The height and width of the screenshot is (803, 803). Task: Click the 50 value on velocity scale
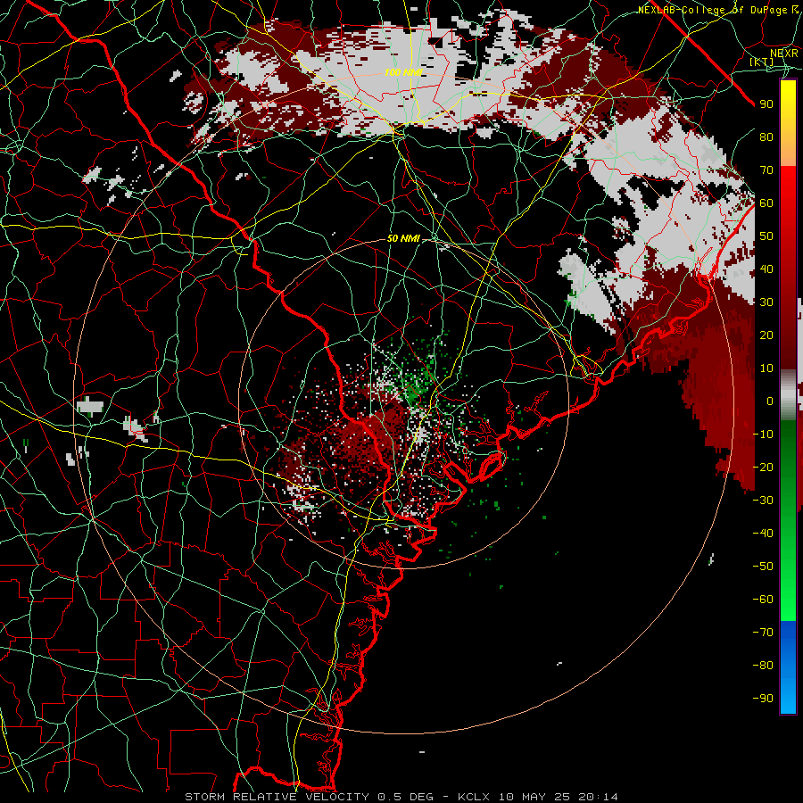[766, 236]
